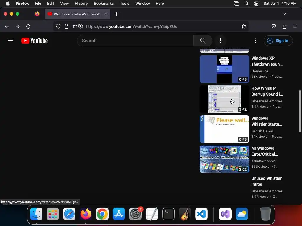The height and width of the screenshot is (226, 302).
Task: Open All Windows Error/Critical thumbnail
Action: click(x=224, y=159)
